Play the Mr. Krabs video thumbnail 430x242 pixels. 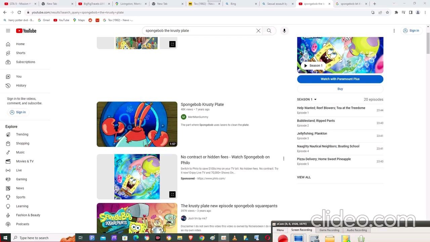pyautogui.click(x=137, y=124)
